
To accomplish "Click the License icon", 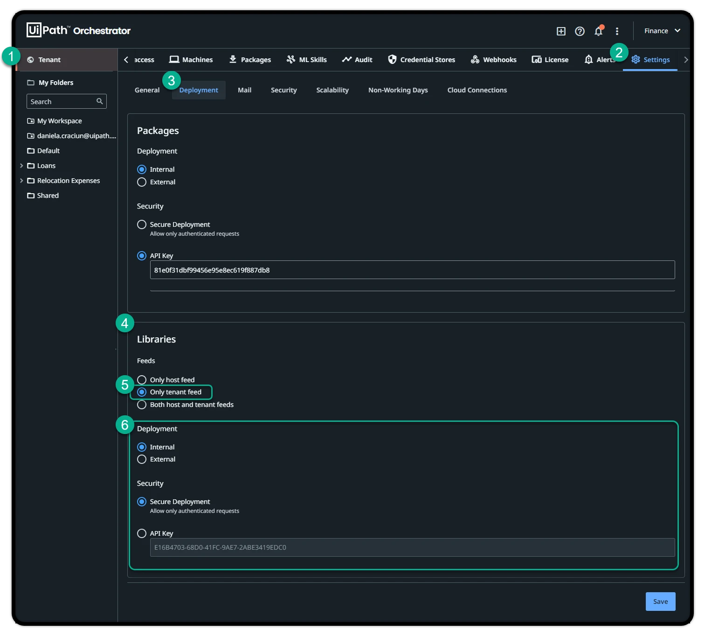I will tap(537, 60).
